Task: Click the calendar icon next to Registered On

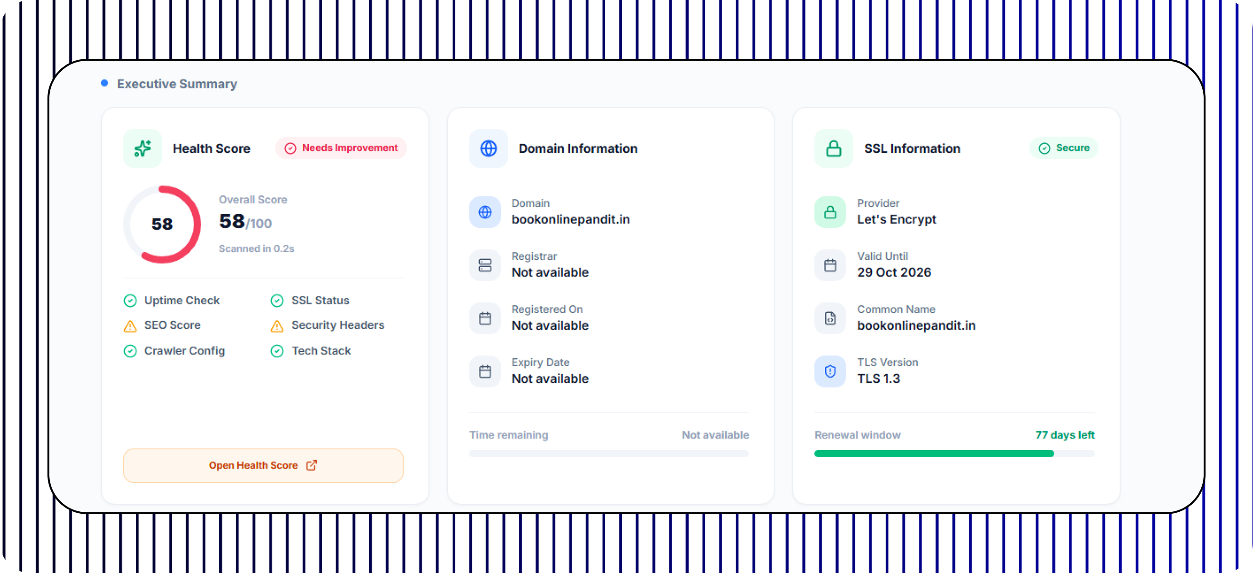Action: (485, 318)
